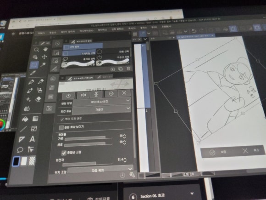
Task: Click the hamburger icon in command bar
Action: [x=135, y=34]
